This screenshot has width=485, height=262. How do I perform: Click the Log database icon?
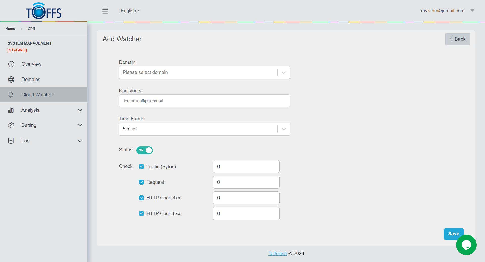click(11, 141)
